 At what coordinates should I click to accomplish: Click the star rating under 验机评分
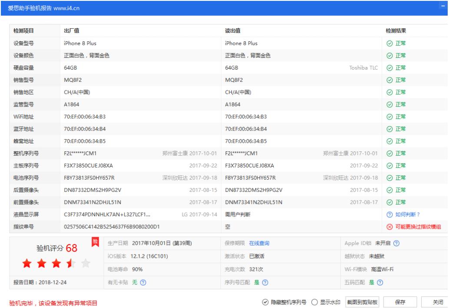pos(56,264)
